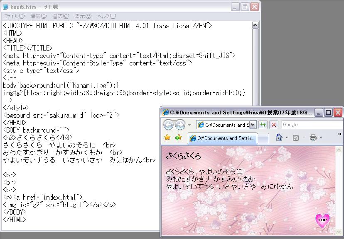Minimize the Notepad window
Viewport: 344px width, 239px height.
[x=235, y=7]
